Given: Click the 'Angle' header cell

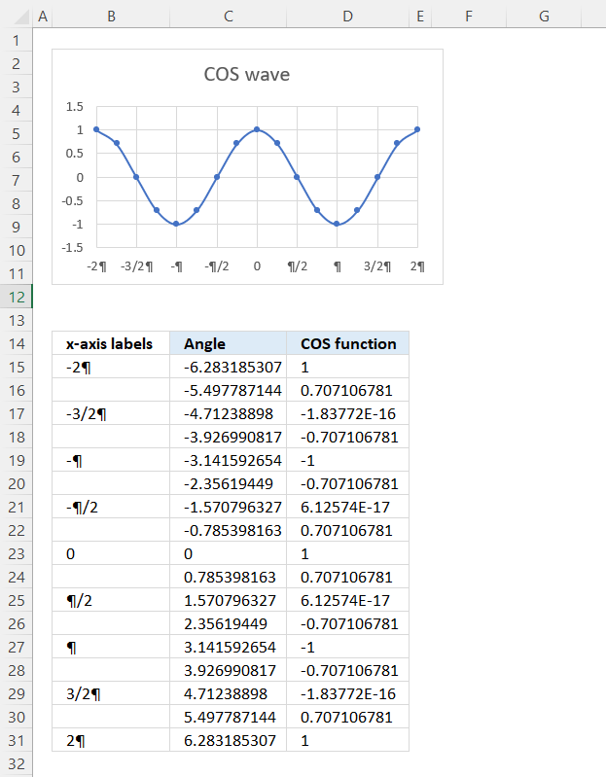Looking at the screenshot, I should (x=228, y=343).
